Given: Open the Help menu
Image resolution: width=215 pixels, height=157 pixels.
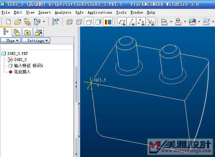Looking at the screenshot, I should [151, 13].
